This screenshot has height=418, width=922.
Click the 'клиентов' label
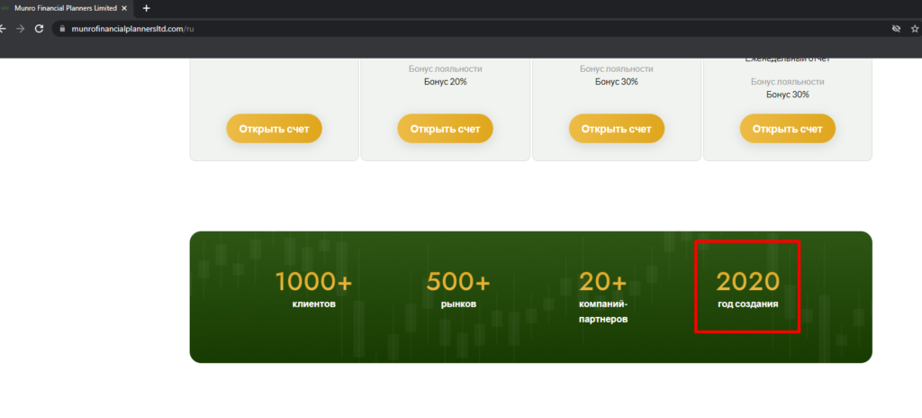314,304
